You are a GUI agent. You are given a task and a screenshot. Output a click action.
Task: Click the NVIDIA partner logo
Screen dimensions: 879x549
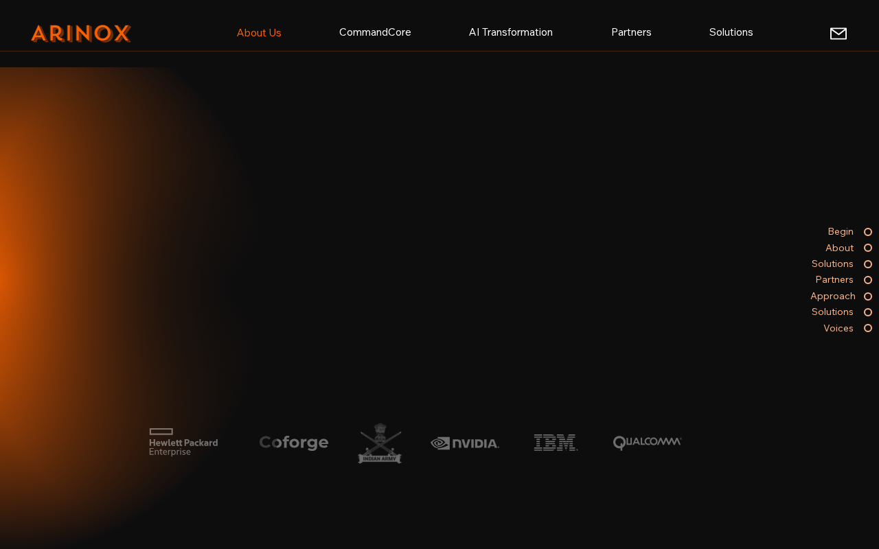pos(465,443)
